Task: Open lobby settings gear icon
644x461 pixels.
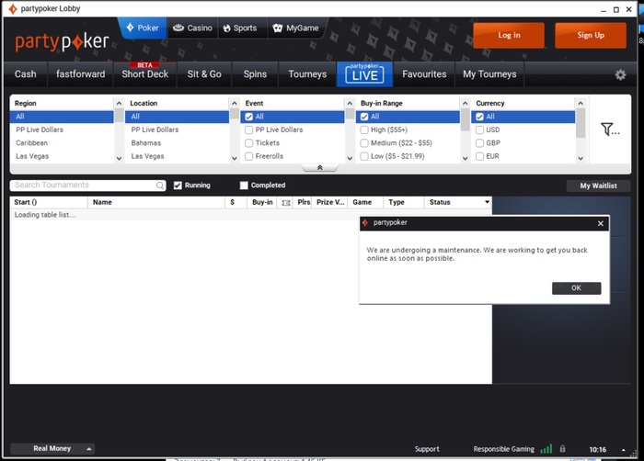Action: (620, 74)
